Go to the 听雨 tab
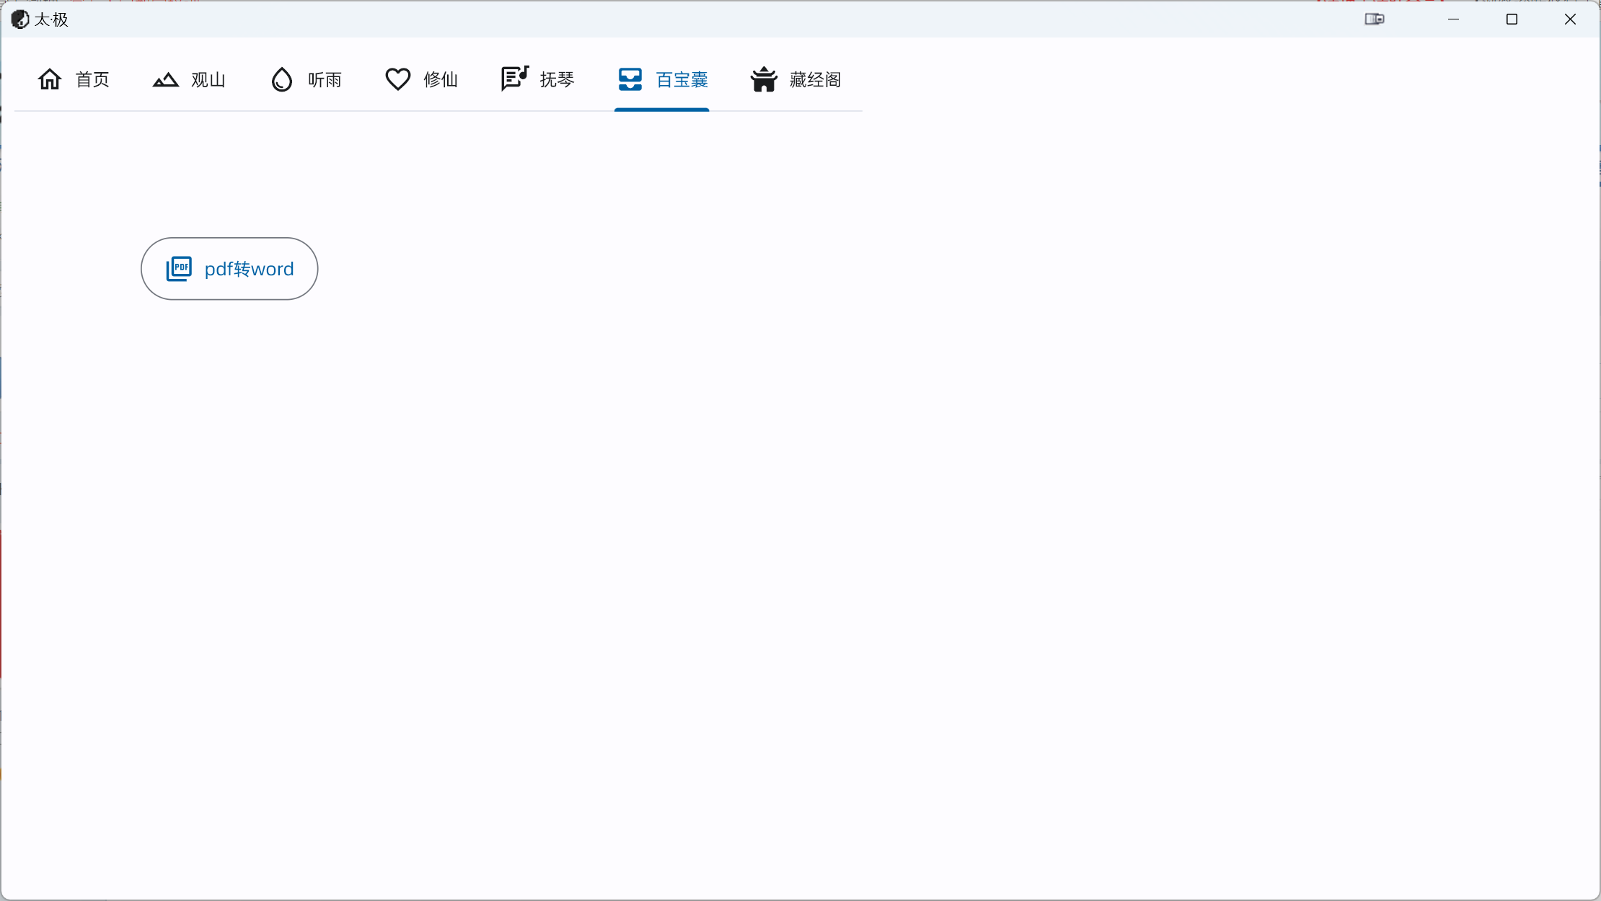1601x901 pixels. point(325,80)
